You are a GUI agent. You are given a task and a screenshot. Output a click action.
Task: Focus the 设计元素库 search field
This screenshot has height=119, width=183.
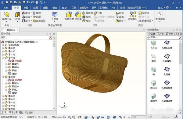(164, 37)
